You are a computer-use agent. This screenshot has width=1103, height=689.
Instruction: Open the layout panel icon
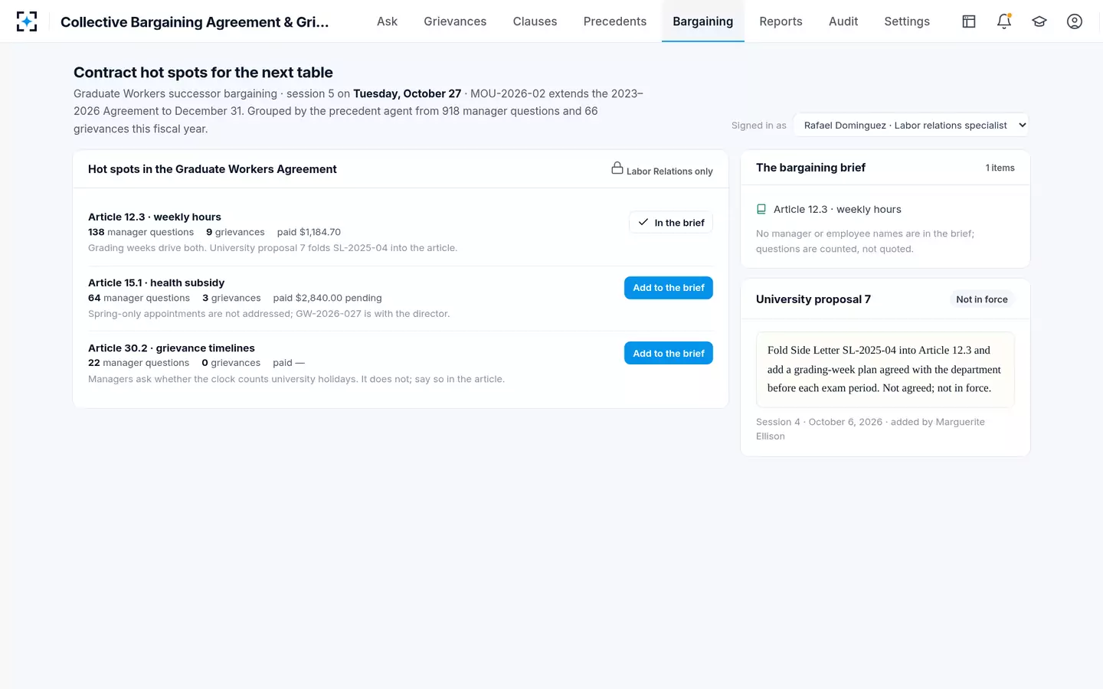[969, 21]
